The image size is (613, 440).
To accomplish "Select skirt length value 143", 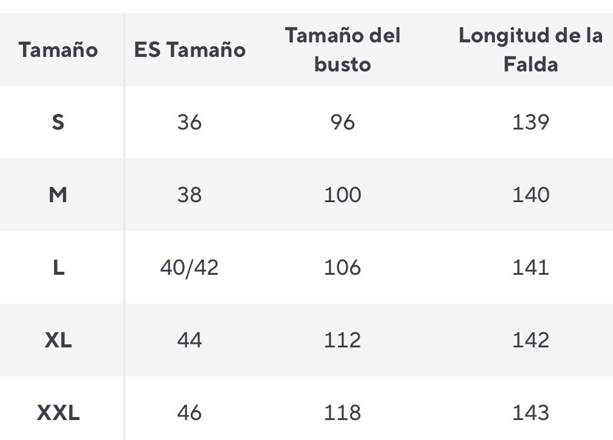I will point(531,413).
